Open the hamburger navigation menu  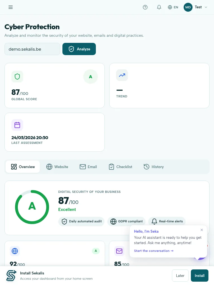(11, 7)
